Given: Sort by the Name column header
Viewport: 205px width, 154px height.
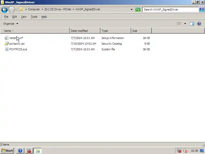Looking at the screenshot, I should (x=35, y=31).
